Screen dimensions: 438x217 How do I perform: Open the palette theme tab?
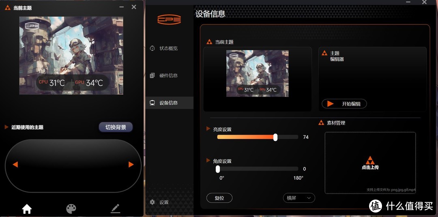[x=71, y=208]
